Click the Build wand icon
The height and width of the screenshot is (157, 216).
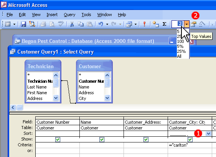pyautogui.click(x=202, y=24)
